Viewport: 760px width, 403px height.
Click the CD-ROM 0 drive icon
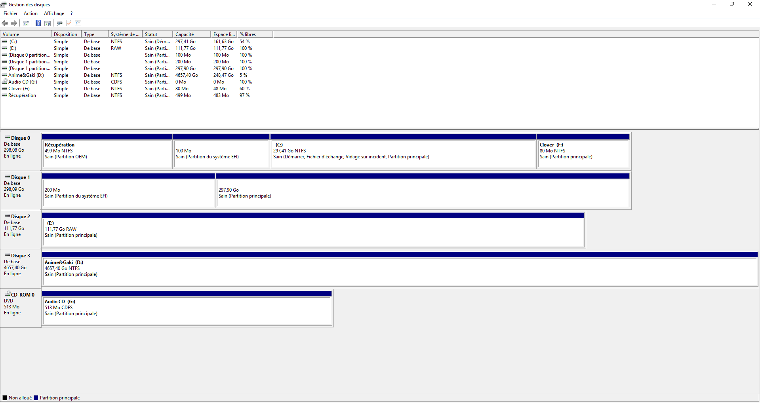click(8, 294)
